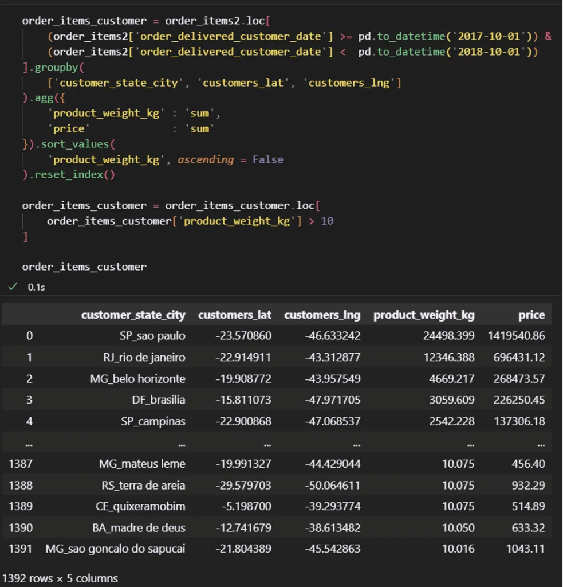563x587 pixels.
Task: Click the MG_belo horizonte cell
Action: coord(137,379)
